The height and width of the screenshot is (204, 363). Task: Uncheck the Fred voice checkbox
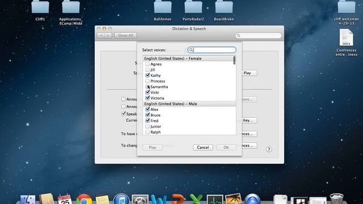[147, 121]
